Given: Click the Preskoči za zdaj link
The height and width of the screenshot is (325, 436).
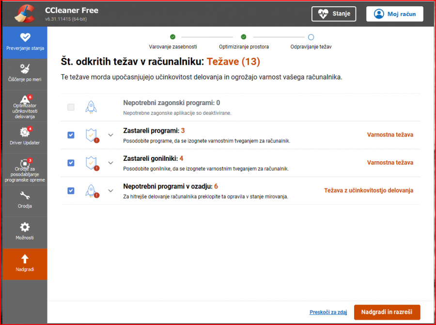Looking at the screenshot, I should [x=328, y=312].
